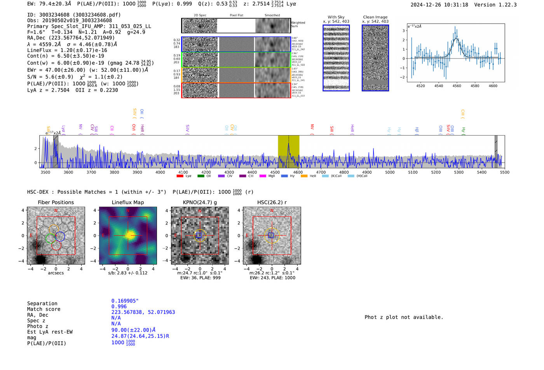
Task: Click the EW: 79.4±20.3Å header value
Action: pos(49,4)
